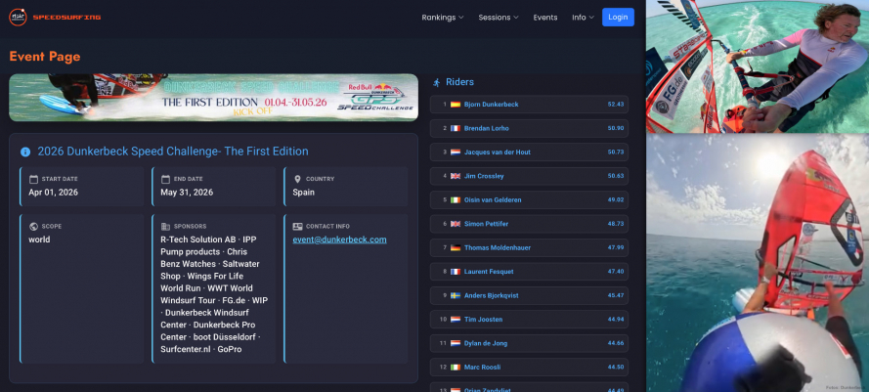Click the Red Bull GPS Speed Challenge banner
Screen dimensions: 869x392
[x=213, y=98]
